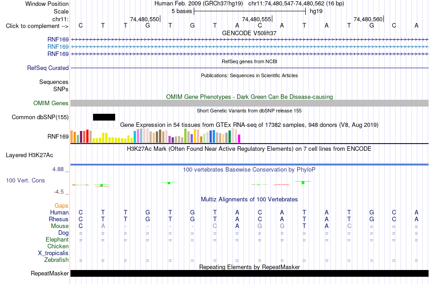Open 'RefSeq genes from NCBI' track title

click(x=250, y=61)
